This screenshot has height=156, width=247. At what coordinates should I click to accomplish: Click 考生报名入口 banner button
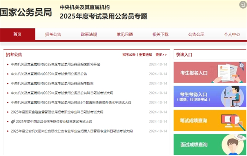point(210,72)
